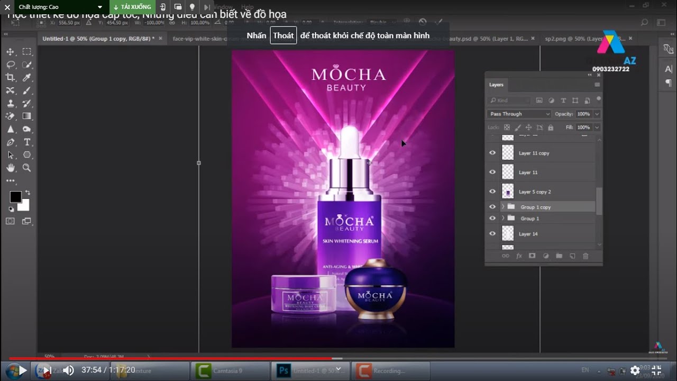Click the Thoát exit fullscreen button
The width and height of the screenshot is (677, 381).
pyautogui.click(x=283, y=35)
